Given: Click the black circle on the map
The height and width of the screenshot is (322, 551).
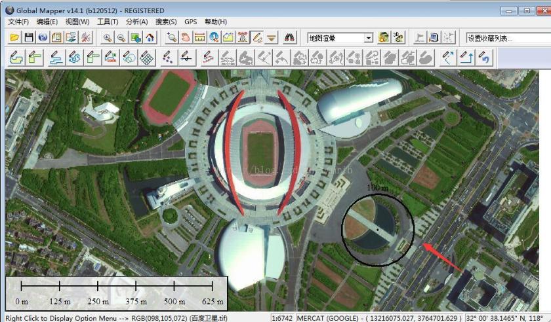Looking at the screenshot, I should point(378,230).
